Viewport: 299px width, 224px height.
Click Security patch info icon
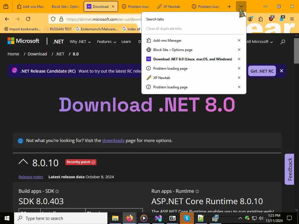(93, 162)
